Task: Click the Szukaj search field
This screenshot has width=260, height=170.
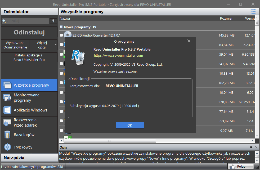Action: coord(29,21)
